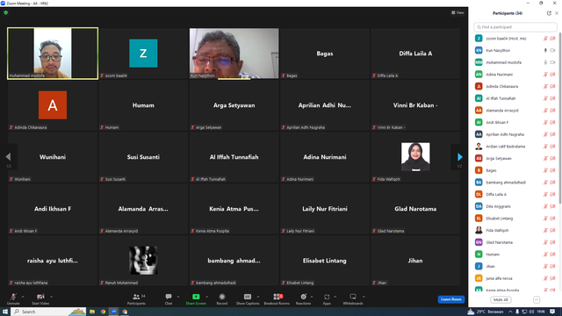Select the Ranuh Muhammad chess picture tile

pyautogui.click(x=143, y=261)
